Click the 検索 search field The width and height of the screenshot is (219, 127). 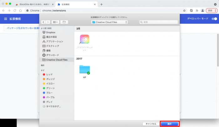159,22
